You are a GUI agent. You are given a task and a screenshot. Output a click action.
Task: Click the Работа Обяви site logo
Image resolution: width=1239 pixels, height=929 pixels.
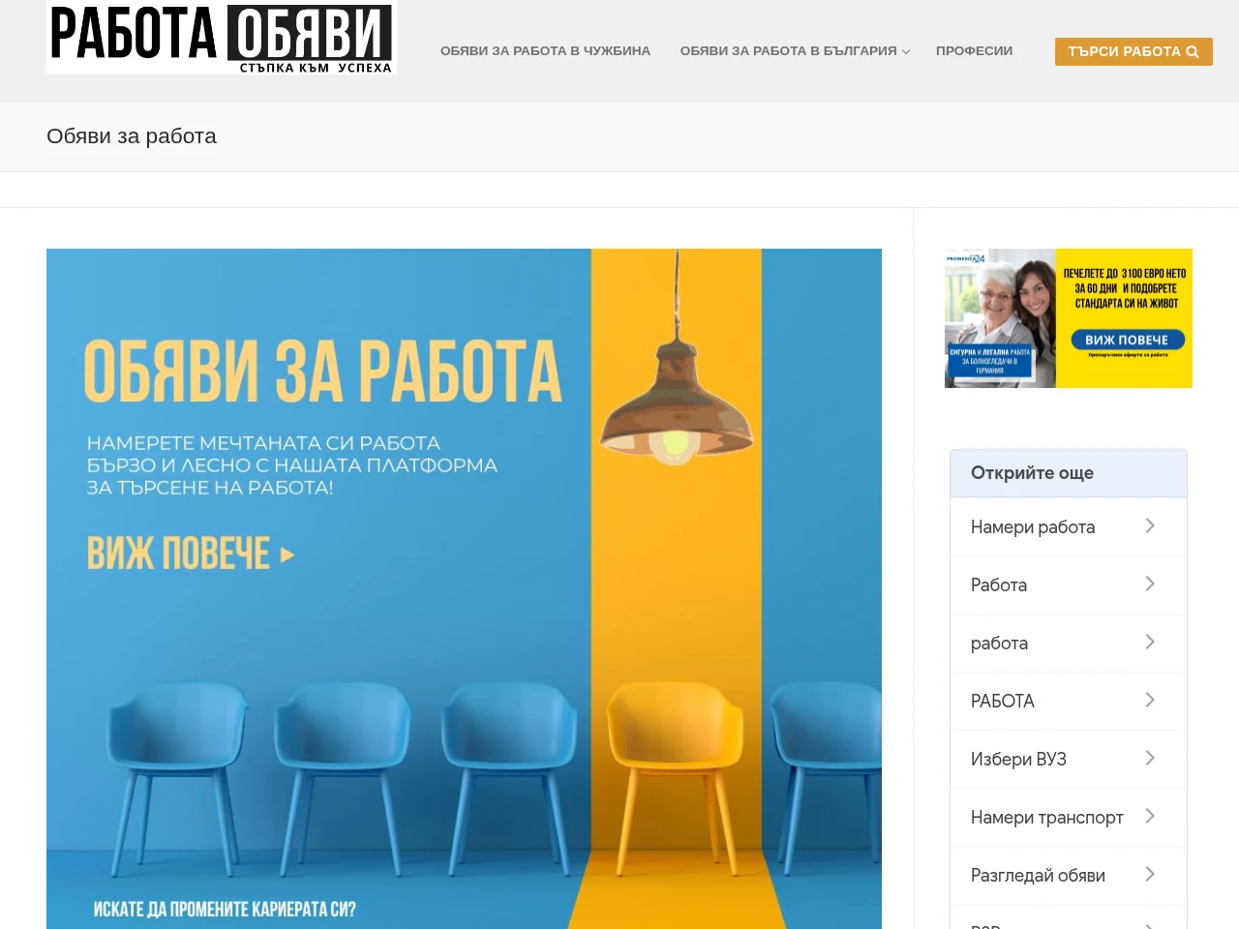tap(222, 38)
